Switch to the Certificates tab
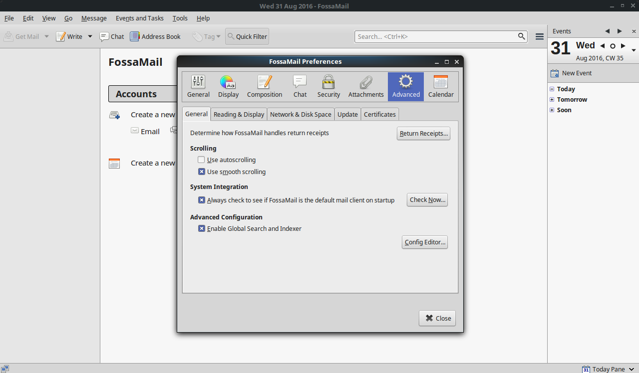The image size is (639, 373). [379, 114]
